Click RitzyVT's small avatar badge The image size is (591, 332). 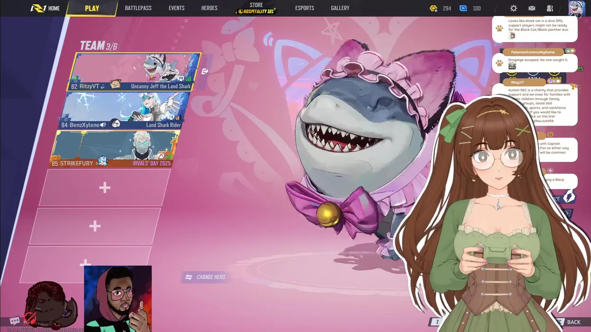click(x=115, y=84)
